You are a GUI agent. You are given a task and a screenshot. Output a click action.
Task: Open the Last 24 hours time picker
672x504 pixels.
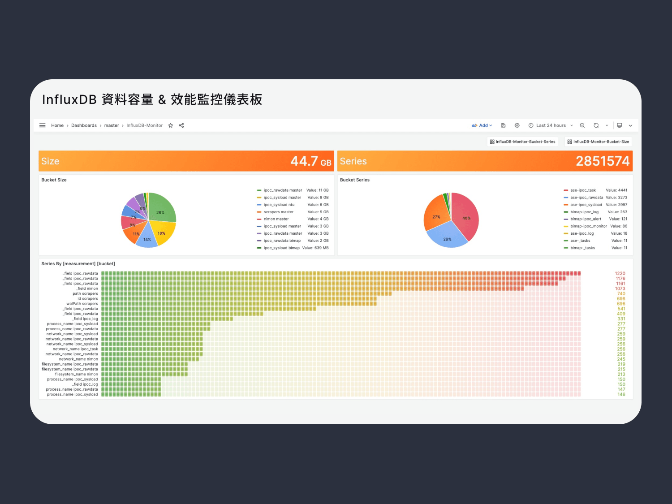(x=551, y=125)
